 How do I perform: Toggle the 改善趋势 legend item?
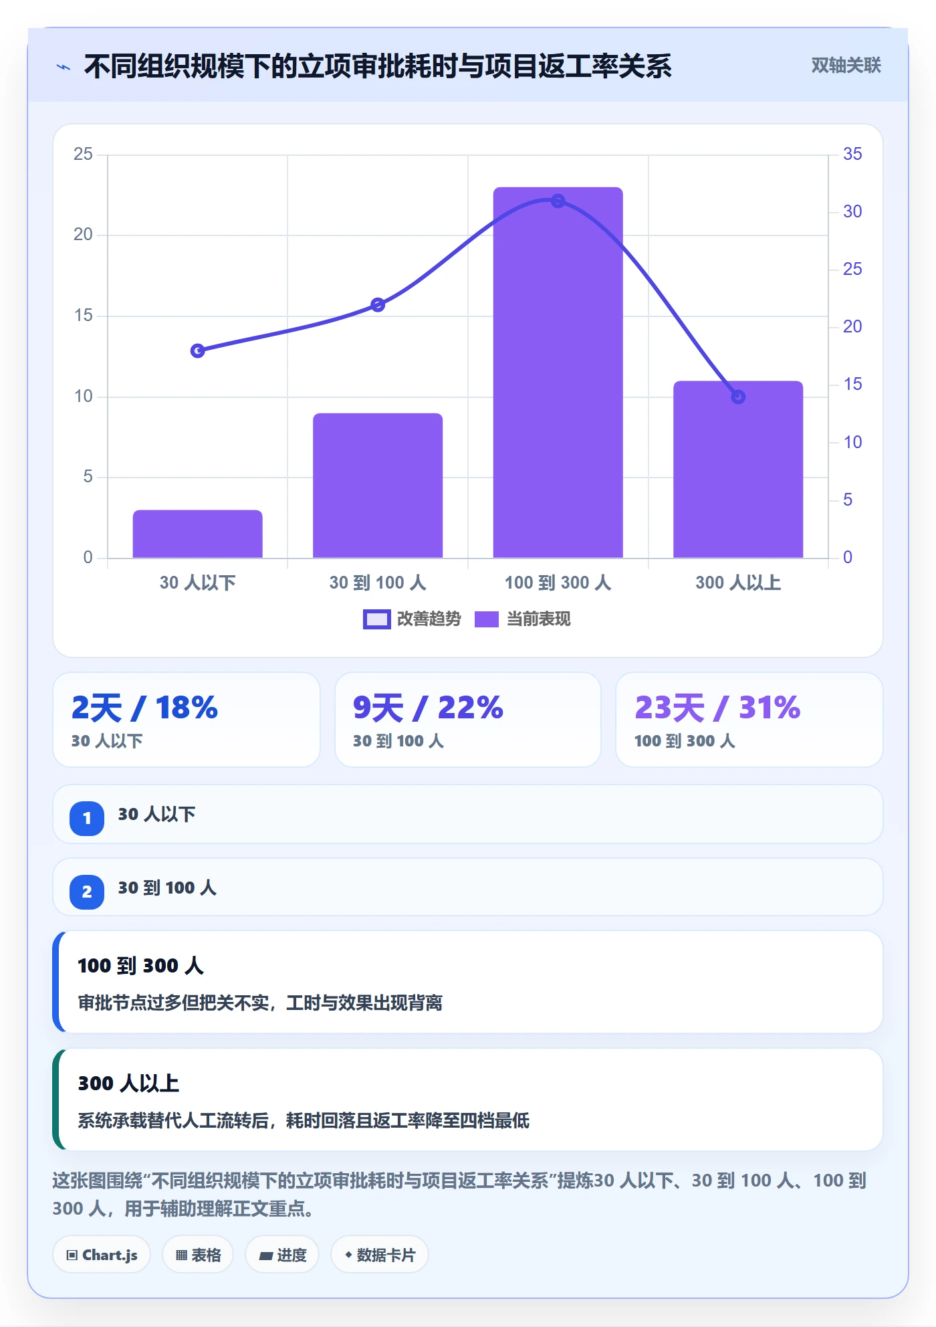click(412, 619)
